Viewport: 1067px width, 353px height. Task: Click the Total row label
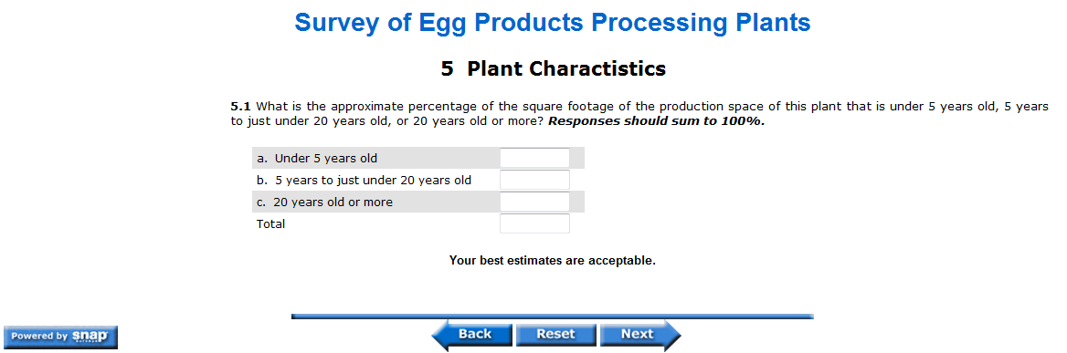(270, 224)
